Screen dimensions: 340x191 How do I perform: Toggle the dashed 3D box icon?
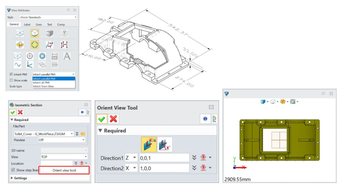[17, 56]
